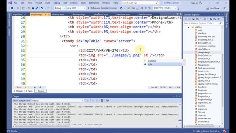Screen dimensions: 236x133
Task: Click Sign in at the top right
Action: [x=194, y=3]
